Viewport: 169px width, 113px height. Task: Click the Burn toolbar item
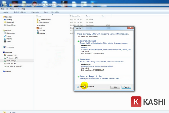46,12
